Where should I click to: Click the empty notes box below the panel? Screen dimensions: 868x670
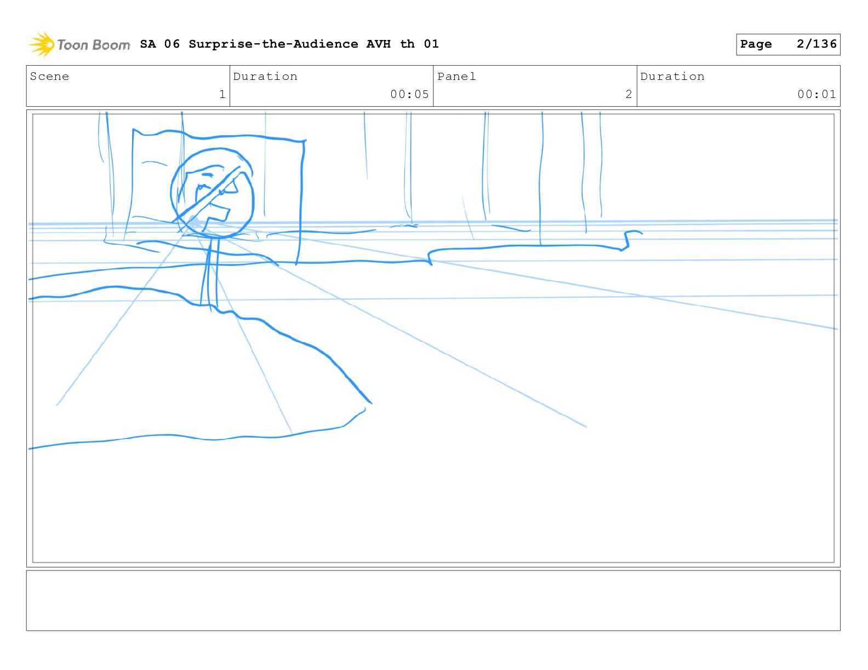point(433,600)
